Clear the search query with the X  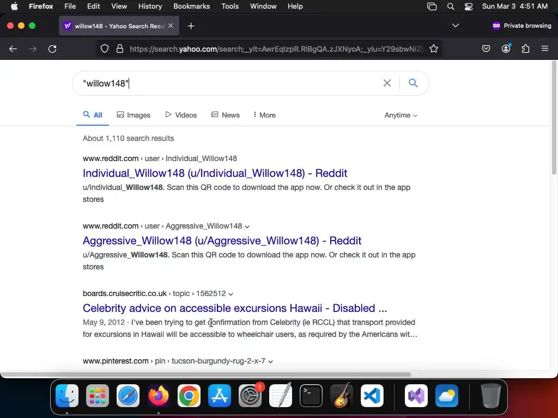click(x=387, y=83)
